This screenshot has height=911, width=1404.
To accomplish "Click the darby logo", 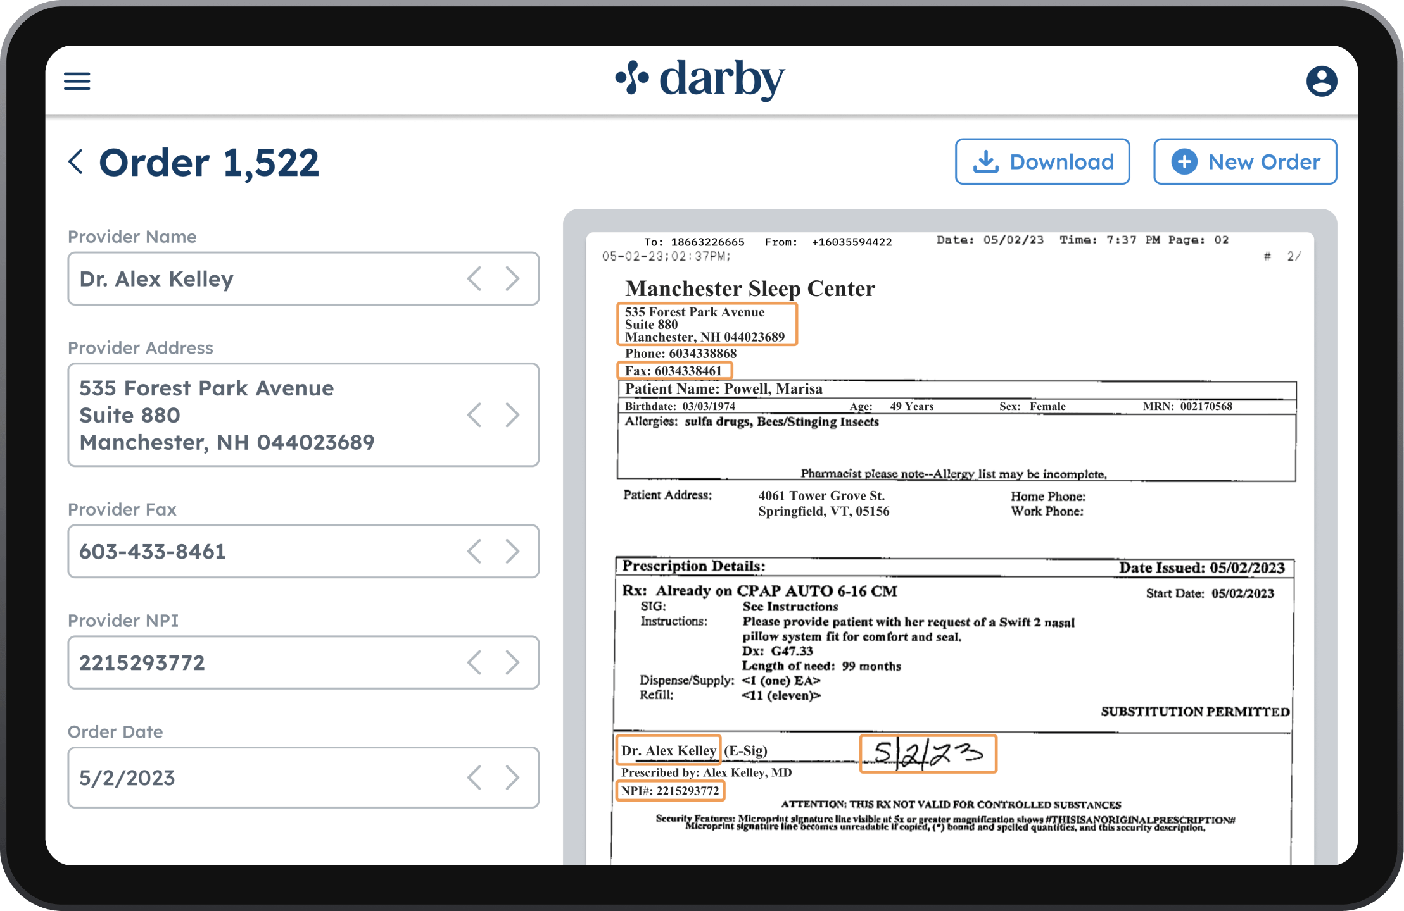I will pos(700,79).
